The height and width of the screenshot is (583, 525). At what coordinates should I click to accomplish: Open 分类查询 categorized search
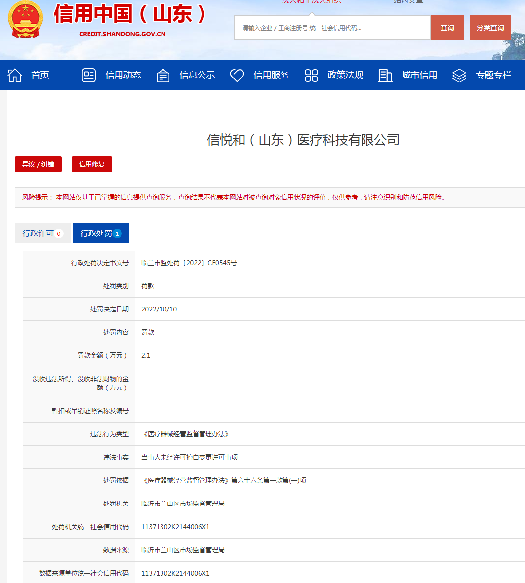pyautogui.click(x=490, y=28)
